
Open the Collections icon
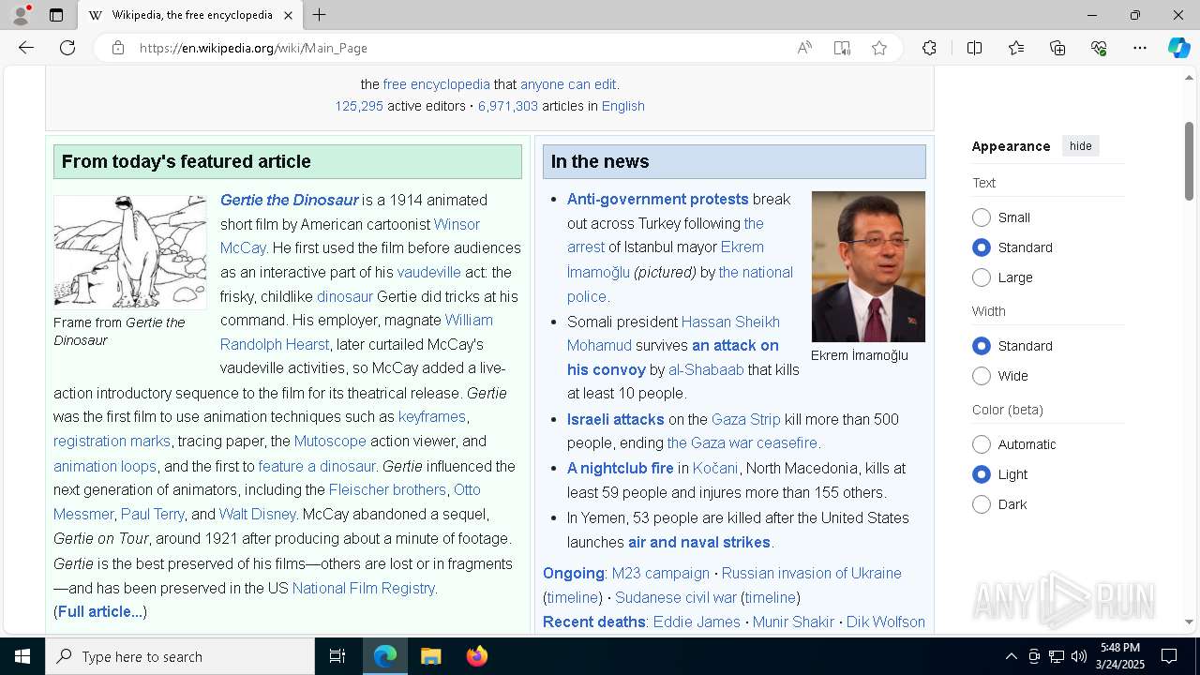pyautogui.click(x=1057, y=48)
